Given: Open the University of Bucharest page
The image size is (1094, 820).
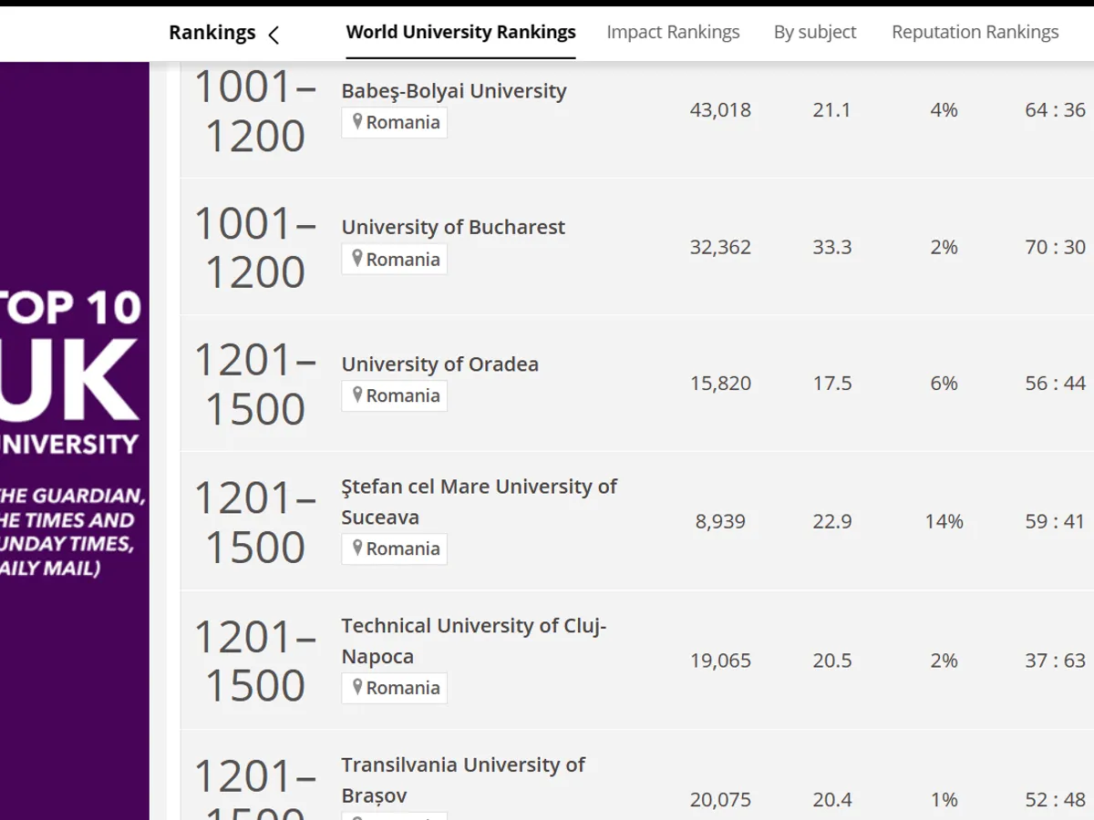Looking at the screenshot, I should 453,227.
